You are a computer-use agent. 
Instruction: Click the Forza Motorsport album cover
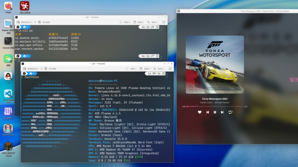[x=215, y=64]
